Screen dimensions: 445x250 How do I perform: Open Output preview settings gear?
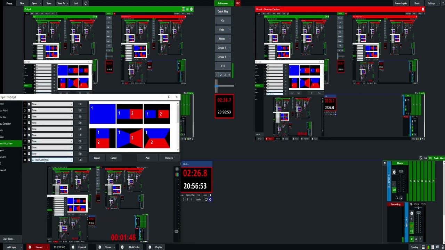pyautogui.click(x=191, y=9)
